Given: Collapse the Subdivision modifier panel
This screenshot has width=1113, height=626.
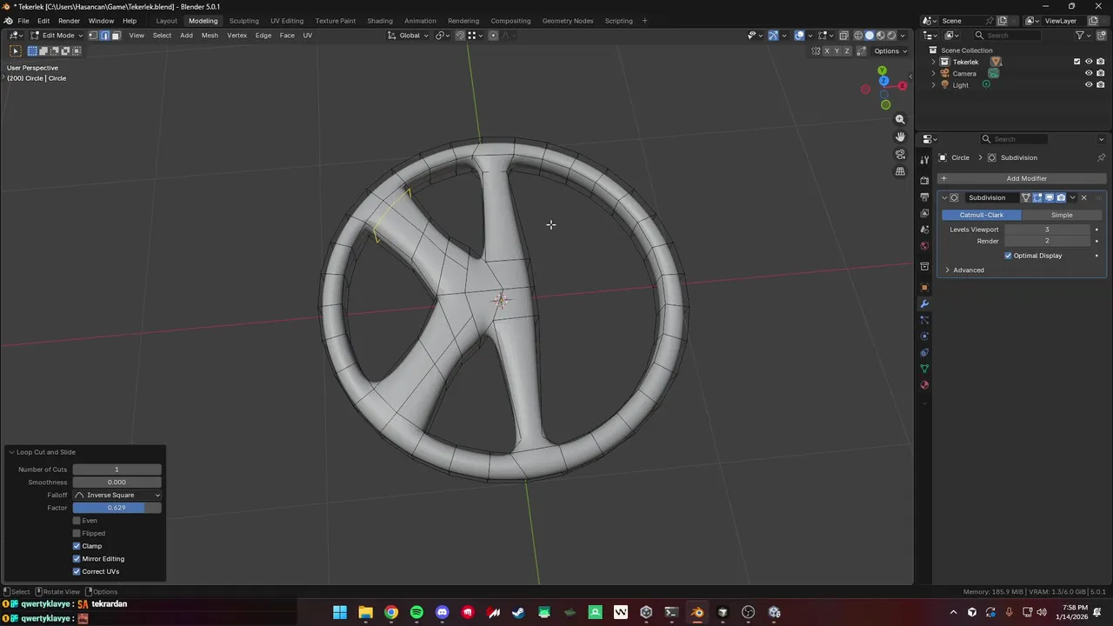Looking at the screenshot, I should pos(944,197).
